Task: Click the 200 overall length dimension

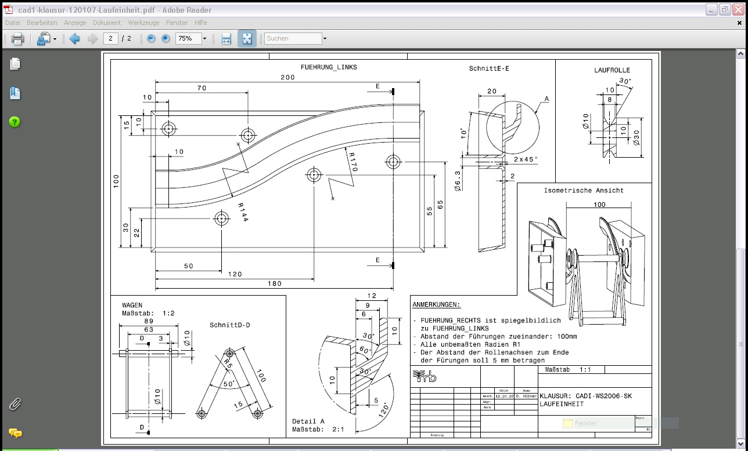Action: point(287,77)
